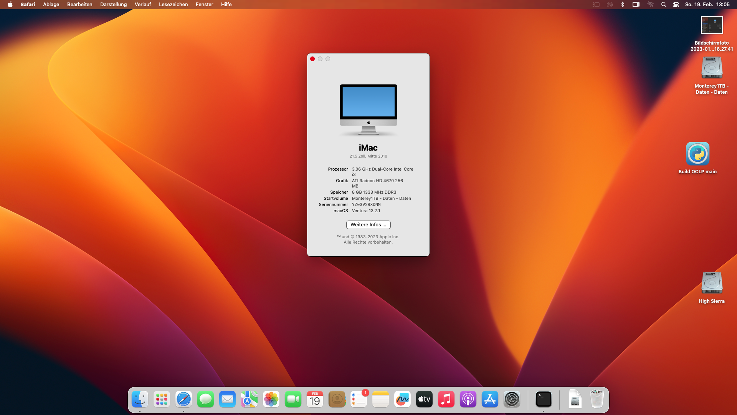Screen dimensions: 737x415
Task: Launch the Launchpad app grid
Action: (162, 399)
